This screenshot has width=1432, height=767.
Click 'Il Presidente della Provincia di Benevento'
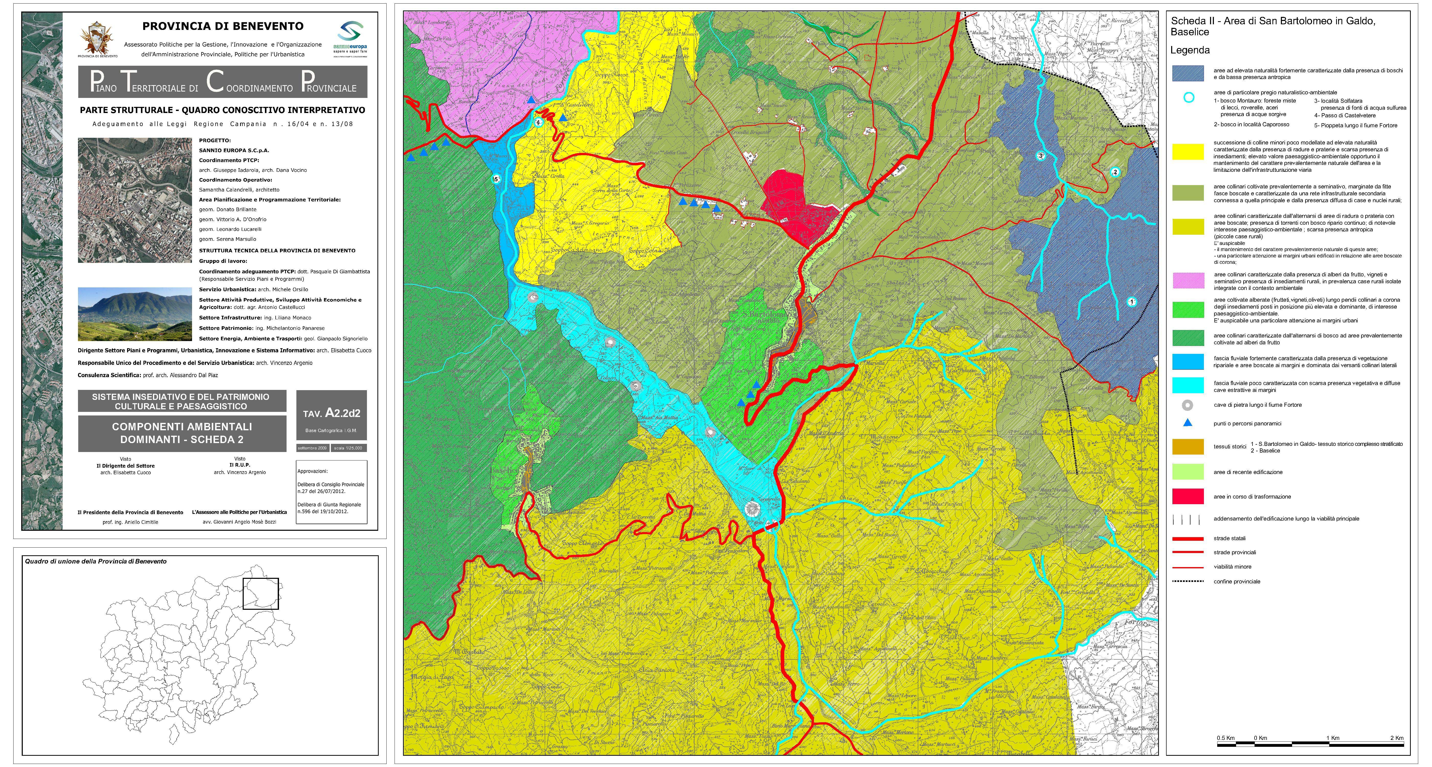pos(130,512)
